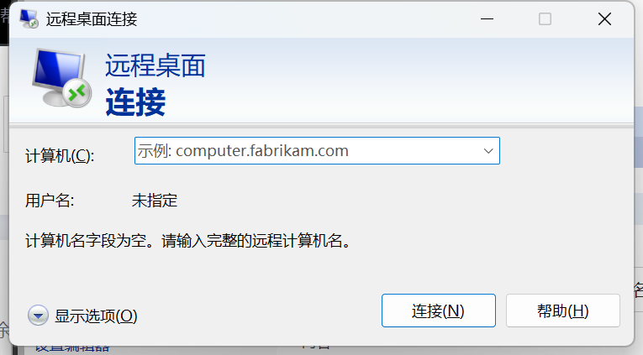The width and height of the screenshot is (643, 355).
Task: Click the bold 连接 banner heading
Action: coord(135,102)
